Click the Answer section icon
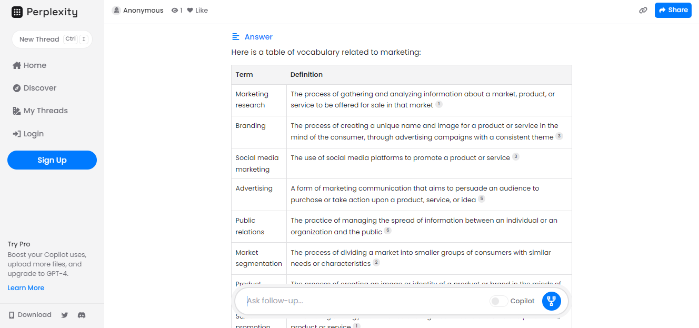699x328 pixels. 236,37
